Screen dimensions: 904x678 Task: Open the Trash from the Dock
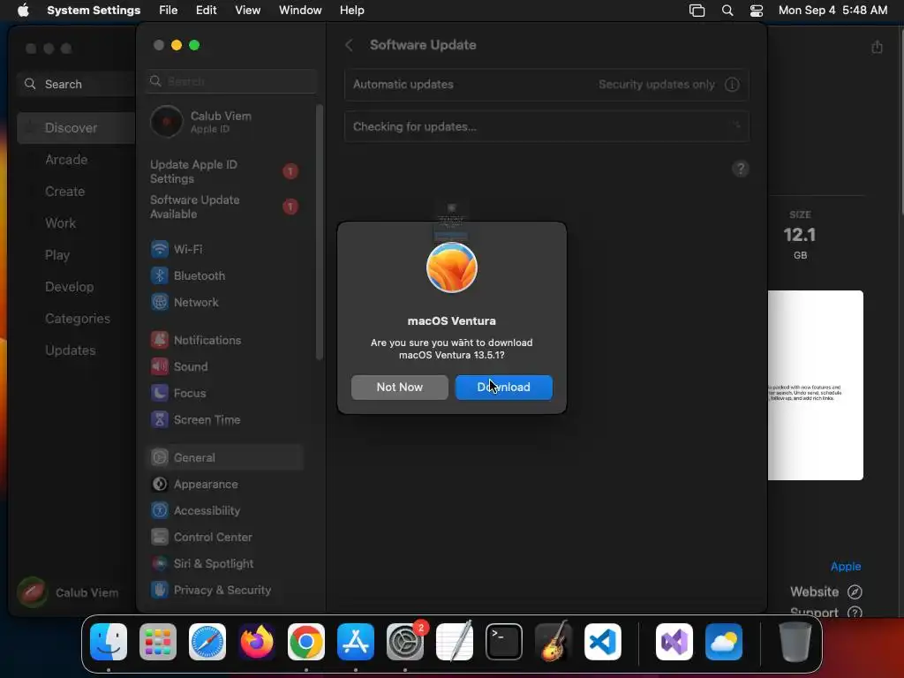(x=795, y=642)
